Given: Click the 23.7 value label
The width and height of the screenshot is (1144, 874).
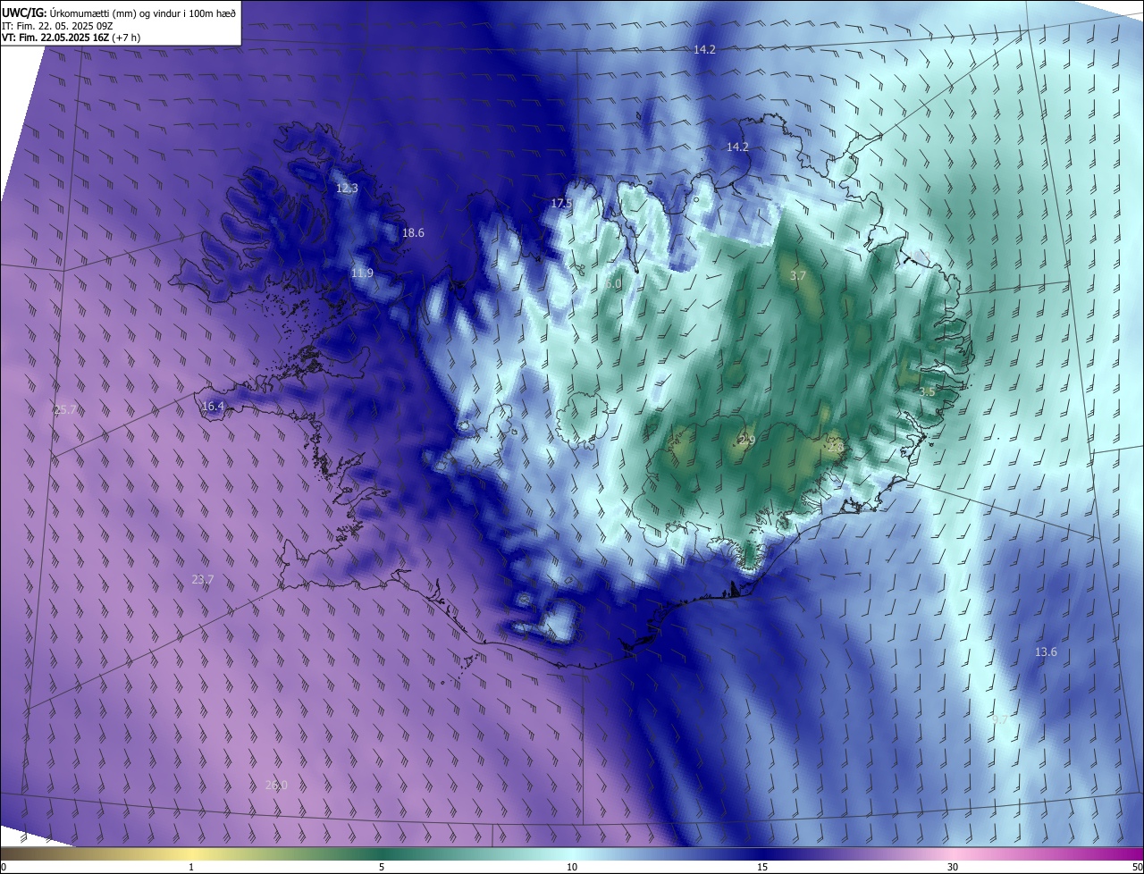Looking at the screenshot, I should pyautogui.click(x=203, y=579).
